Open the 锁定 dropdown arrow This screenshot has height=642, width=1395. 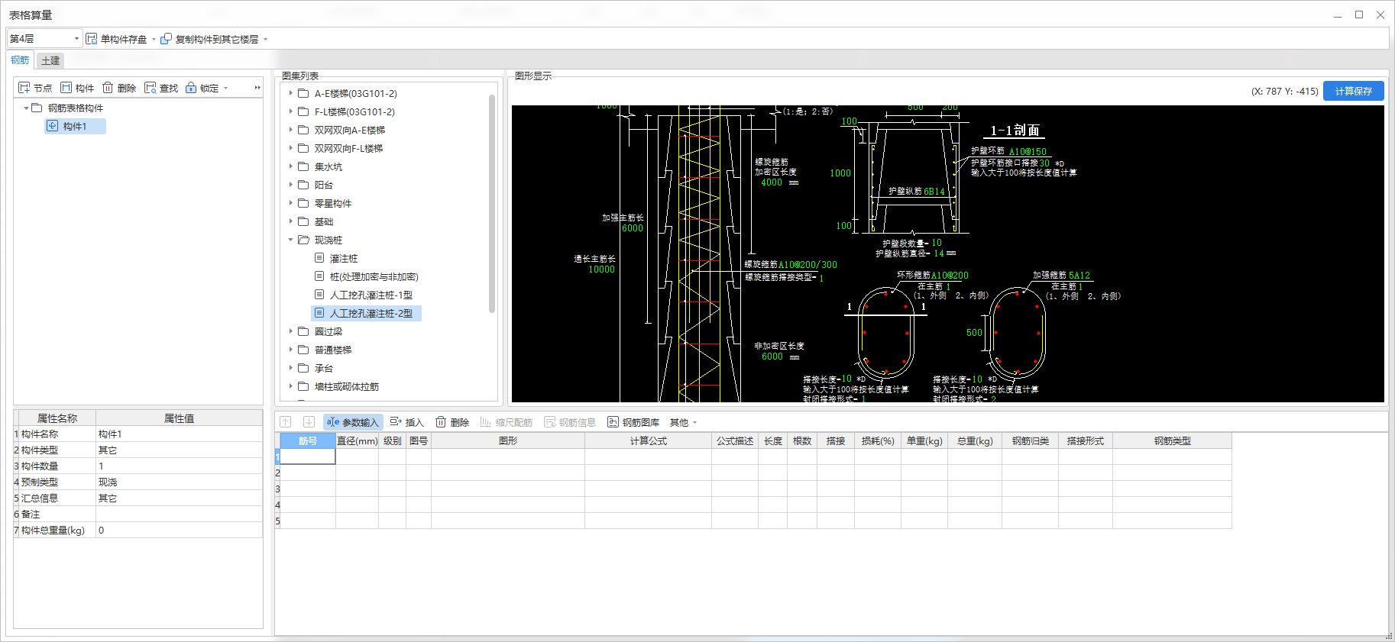[x=225, y=88]
